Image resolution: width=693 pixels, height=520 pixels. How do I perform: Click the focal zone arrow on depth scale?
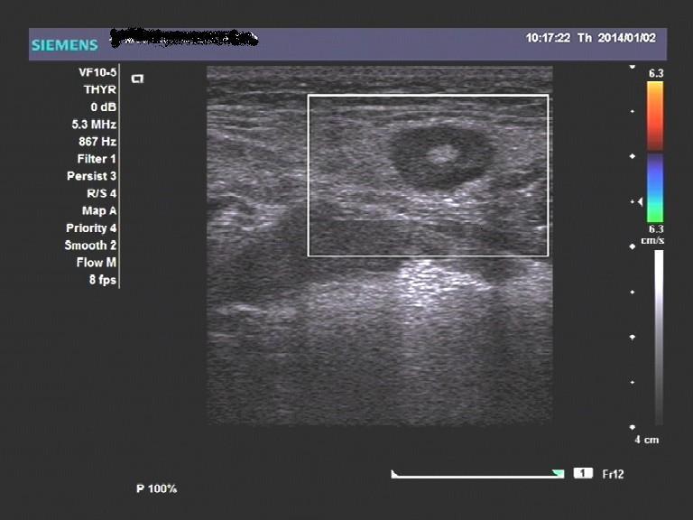[x=642, y=202]
